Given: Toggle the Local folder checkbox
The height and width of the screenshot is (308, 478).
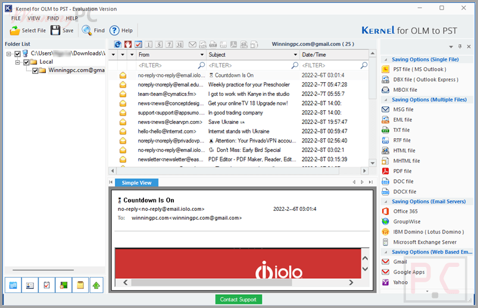Looking at the screenshot, I should [26, 62].
